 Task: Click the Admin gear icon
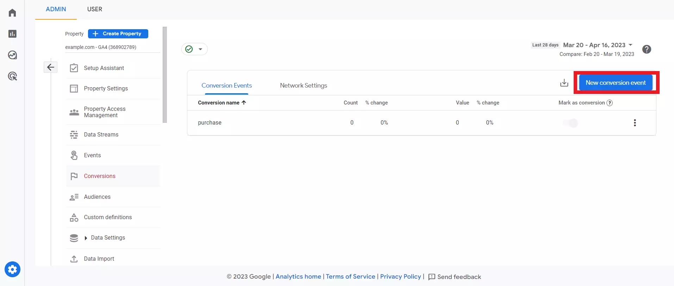coord(12,269)
